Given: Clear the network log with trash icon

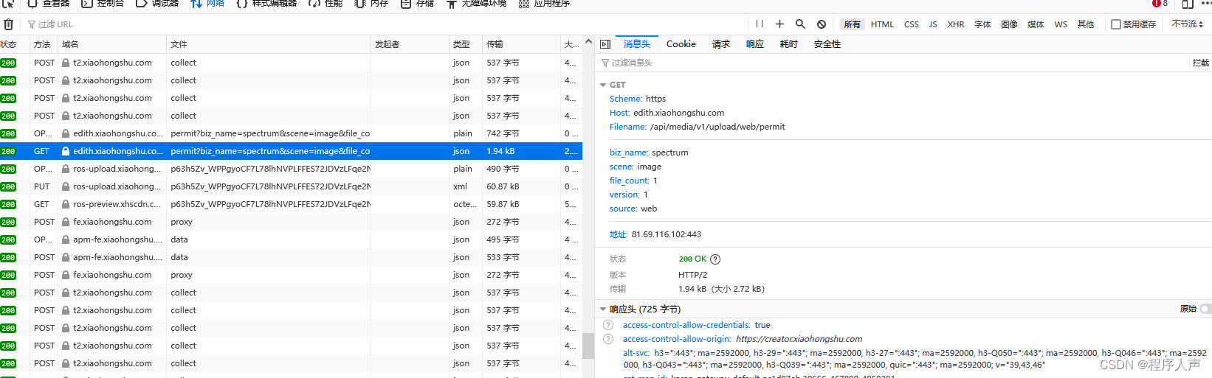Looking at the screenshot, I should [9, 24].
